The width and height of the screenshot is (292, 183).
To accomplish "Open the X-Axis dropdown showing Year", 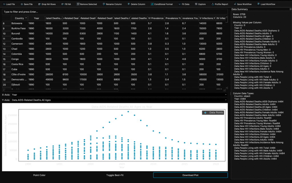I will pos(119,94).
